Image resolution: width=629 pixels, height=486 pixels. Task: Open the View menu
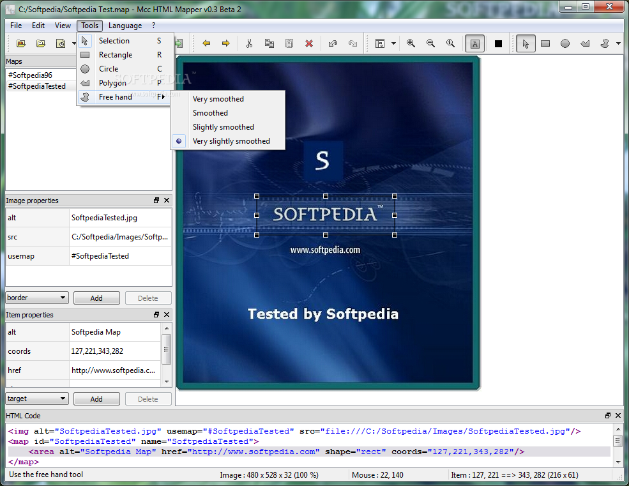63,26
